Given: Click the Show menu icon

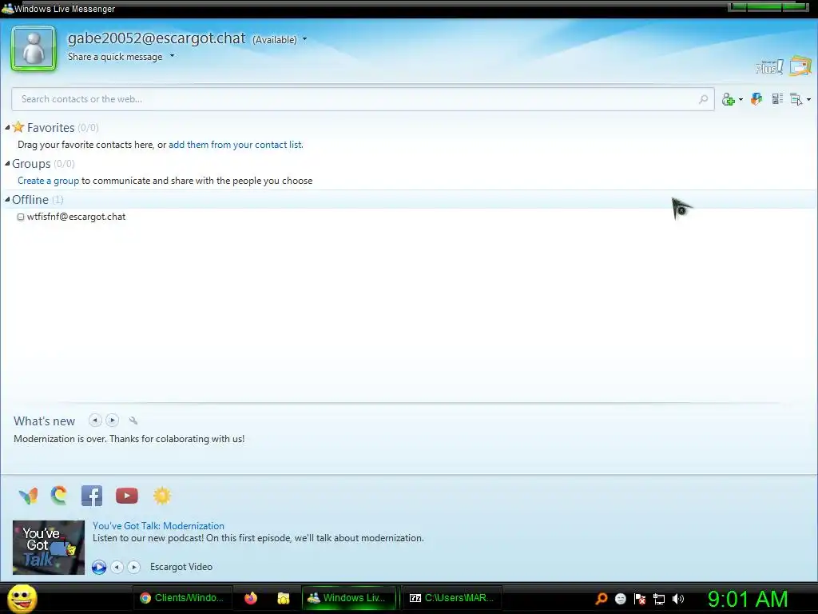Looking at the screenshot, I should (796, 99).
